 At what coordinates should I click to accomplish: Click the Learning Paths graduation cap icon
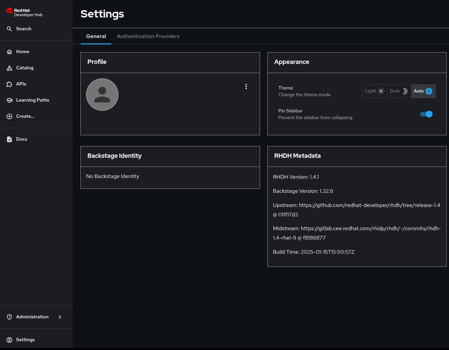coord(9,100)
